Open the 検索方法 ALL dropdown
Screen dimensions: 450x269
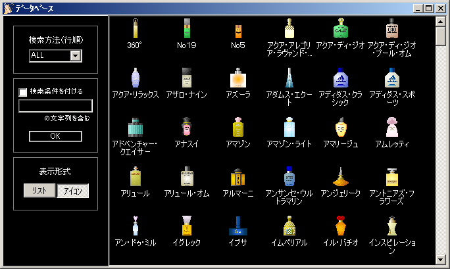pyautogui.click(x=75, y=56)
